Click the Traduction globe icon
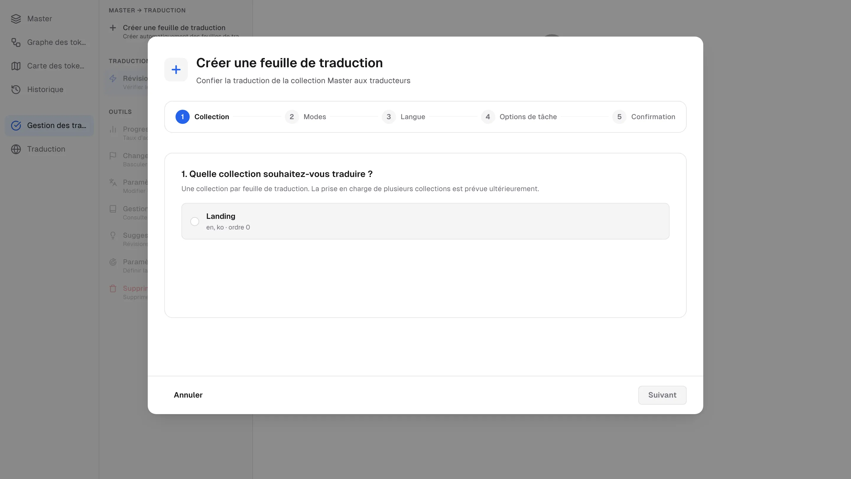The width and height of the screenshot is (851, 479). [x=16, y=149]
